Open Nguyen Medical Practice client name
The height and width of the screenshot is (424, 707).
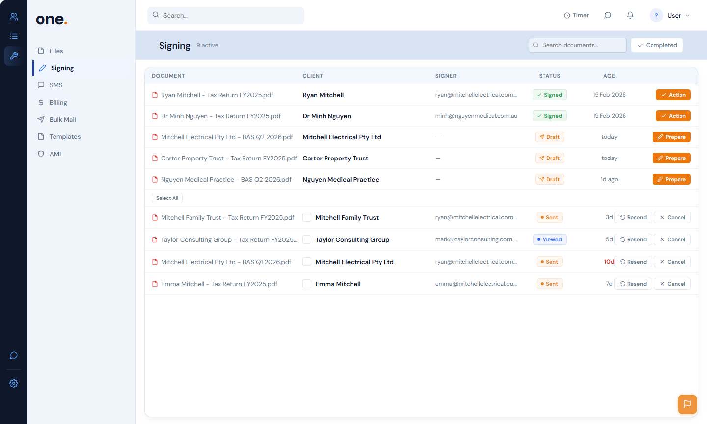(x=341, y=180)
